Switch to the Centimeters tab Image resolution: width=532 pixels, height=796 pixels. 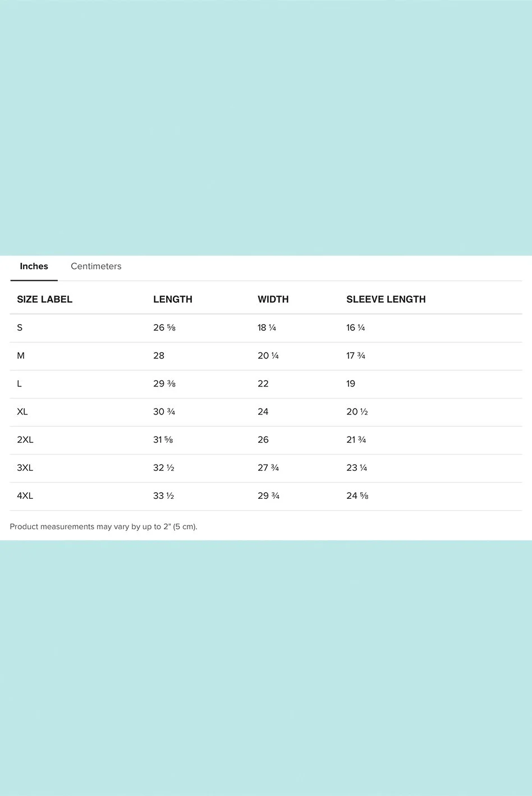pos(96,266)
